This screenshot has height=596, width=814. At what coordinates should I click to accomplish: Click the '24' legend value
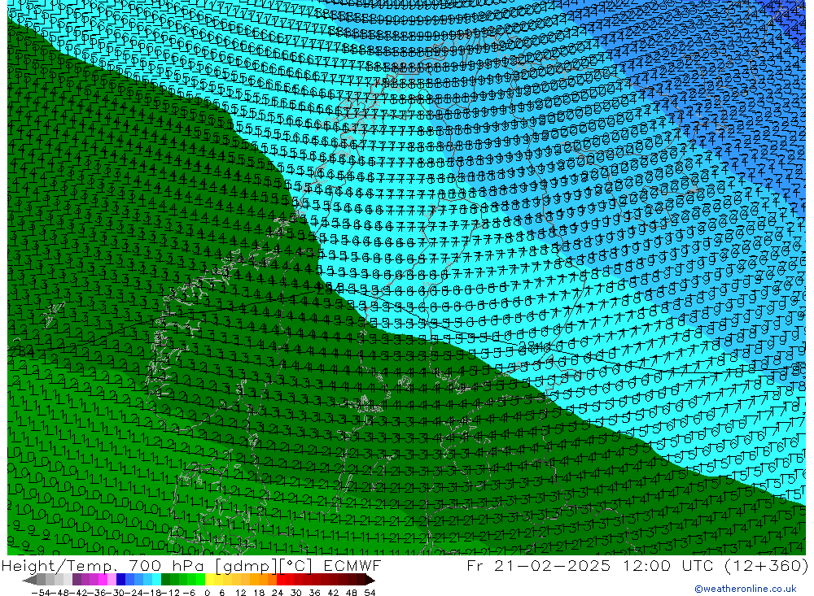pyautogui.click(x=278, y=593)
